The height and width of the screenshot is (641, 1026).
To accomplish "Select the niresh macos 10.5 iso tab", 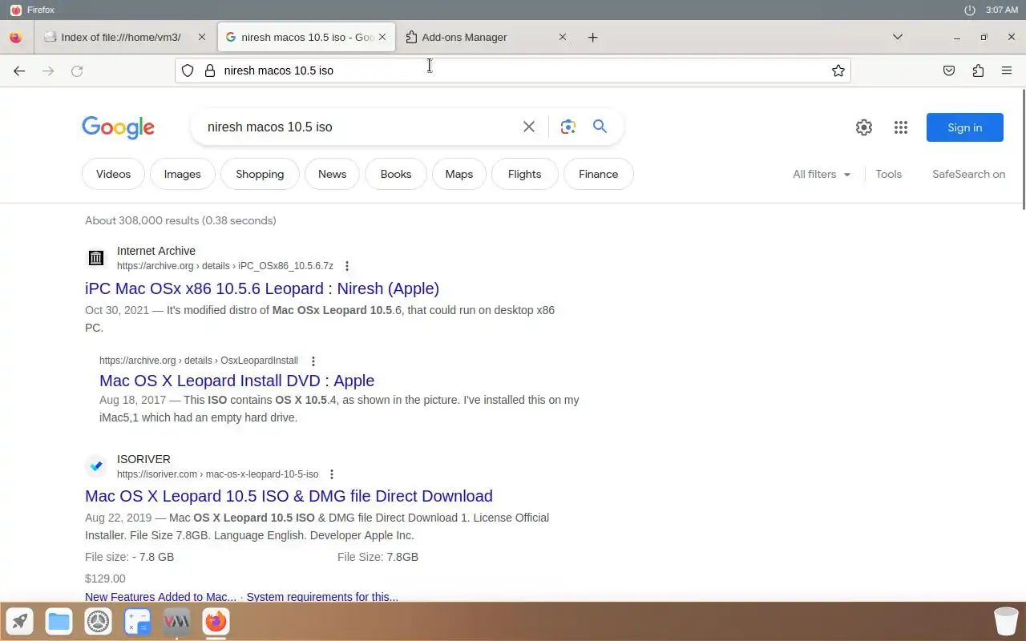I will (306, 37).
